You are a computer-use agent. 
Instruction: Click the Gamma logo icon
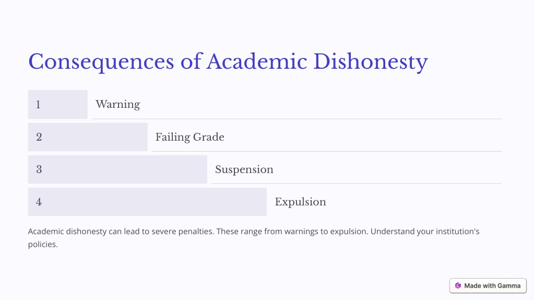458,286
